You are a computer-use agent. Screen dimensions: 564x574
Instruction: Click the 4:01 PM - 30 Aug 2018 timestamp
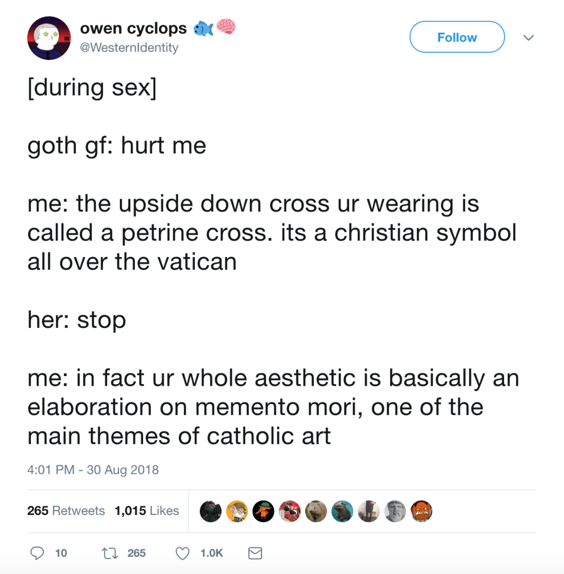pos(93,470)
